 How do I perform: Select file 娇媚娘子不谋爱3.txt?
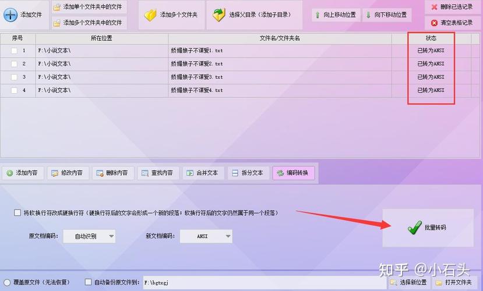tap(197, 77)
